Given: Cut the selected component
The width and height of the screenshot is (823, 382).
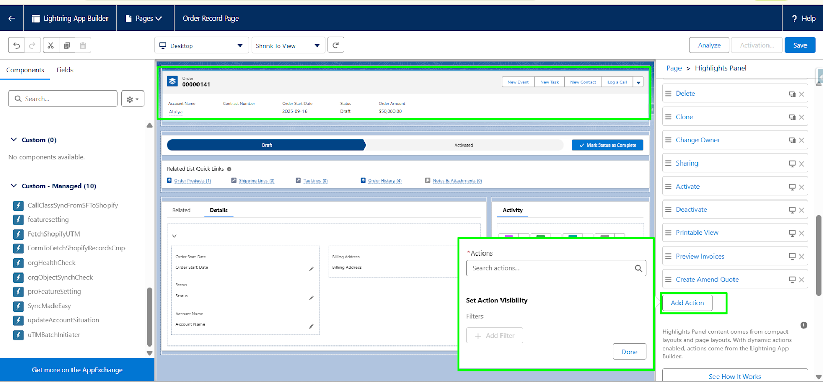Looking at the screenshot, I should [x=51, y=45].
